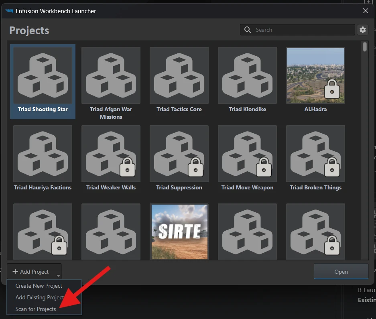Click the Triad Klondike name label
Screen dimensions: 376x319
click(247, 109)
